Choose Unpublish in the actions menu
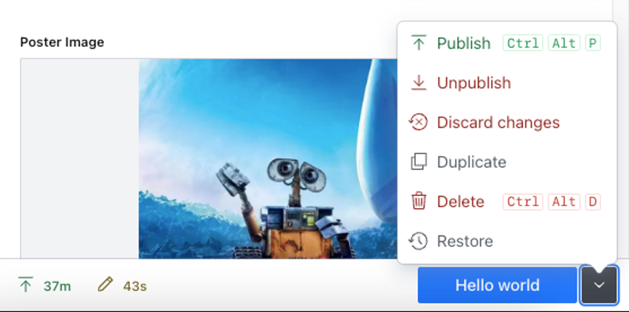The image size is (629, 312). (x=507, y=83)
